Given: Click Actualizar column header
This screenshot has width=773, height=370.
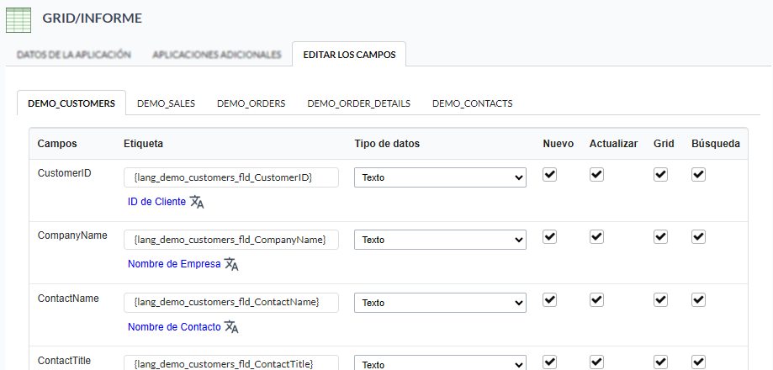Looking at the screenshot, I should [x=613, y=144].
